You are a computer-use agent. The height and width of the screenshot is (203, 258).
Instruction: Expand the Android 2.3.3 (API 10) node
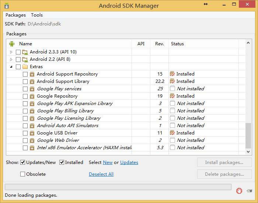[11, 52]
